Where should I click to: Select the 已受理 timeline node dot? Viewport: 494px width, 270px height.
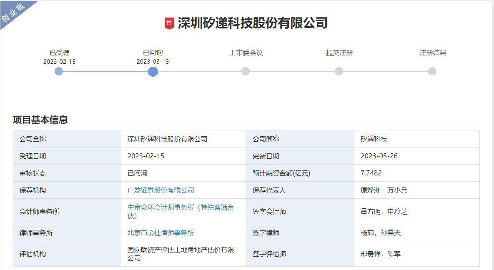tap(58, 72)
